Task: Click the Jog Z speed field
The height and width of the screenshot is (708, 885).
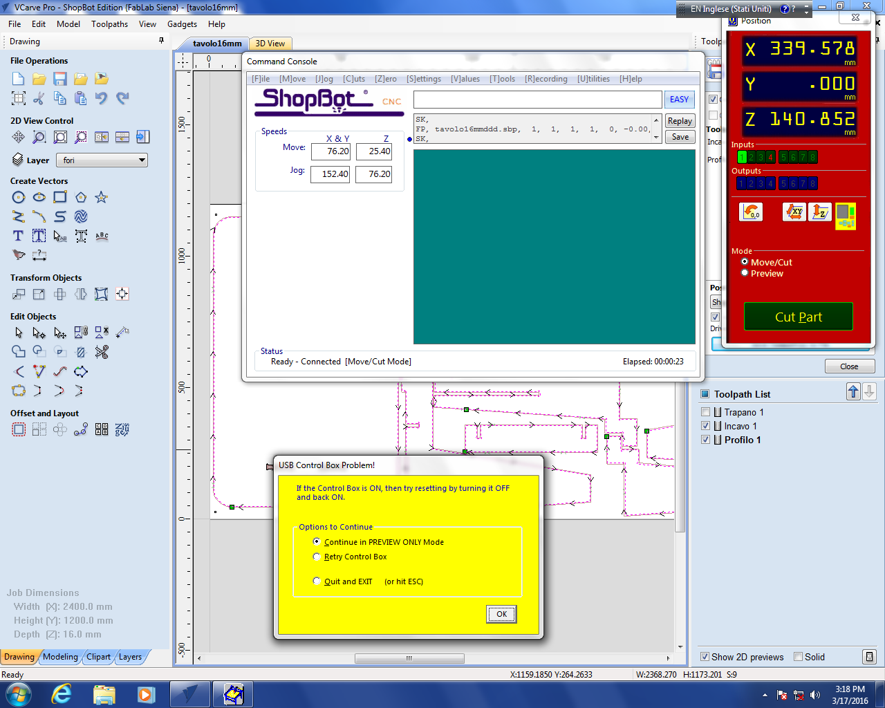Action: [x=373, y=174]
